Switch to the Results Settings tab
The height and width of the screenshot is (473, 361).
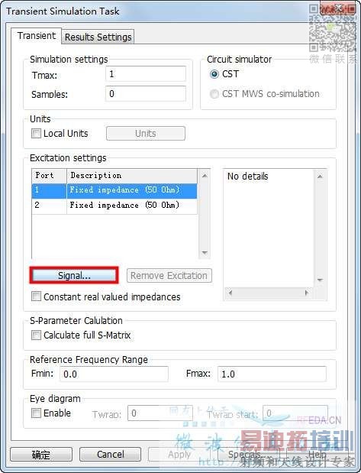98,37
